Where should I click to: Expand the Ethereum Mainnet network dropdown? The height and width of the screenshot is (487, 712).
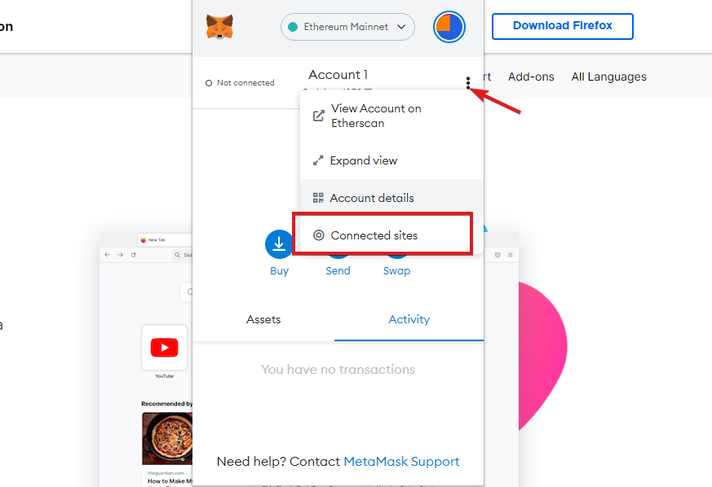pyautogui.click(x=347, y=27)
